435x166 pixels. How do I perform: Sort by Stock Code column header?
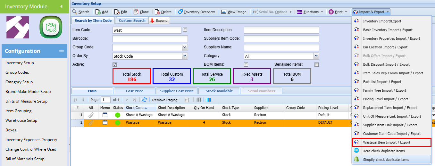(x=140, y=108)
